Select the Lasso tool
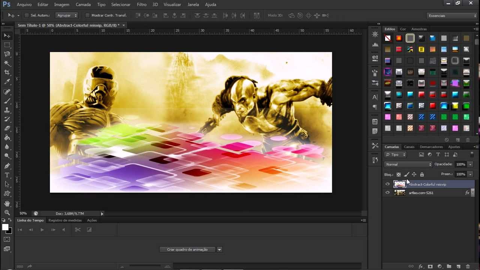Screen dimensions: 480x270 (x=7, y=54)
